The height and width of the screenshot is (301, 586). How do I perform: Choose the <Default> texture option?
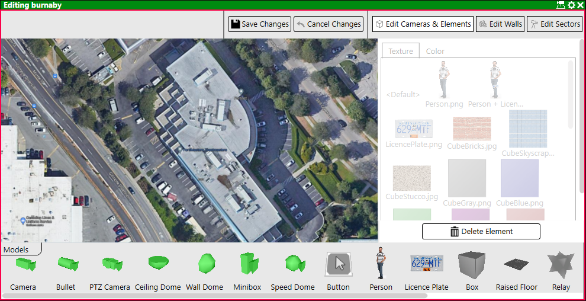coord(403,95)
